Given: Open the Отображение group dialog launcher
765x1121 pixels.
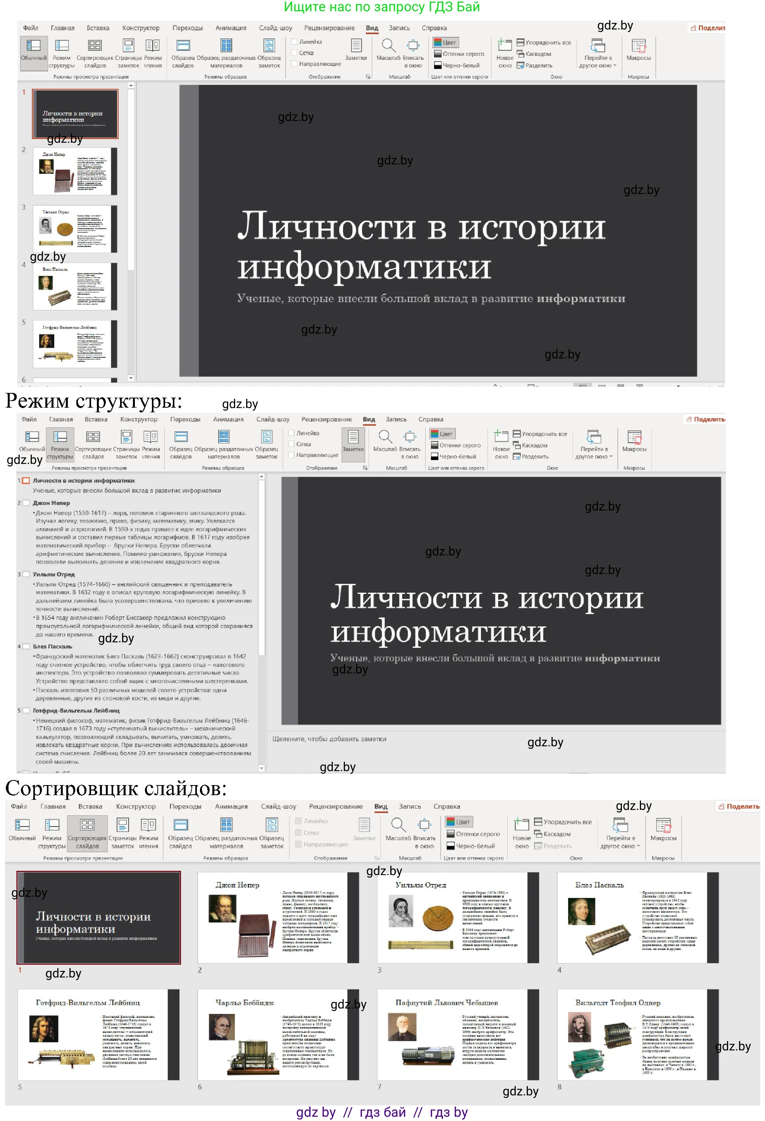Looking at the screenshot, I should (x=367, y=76).
